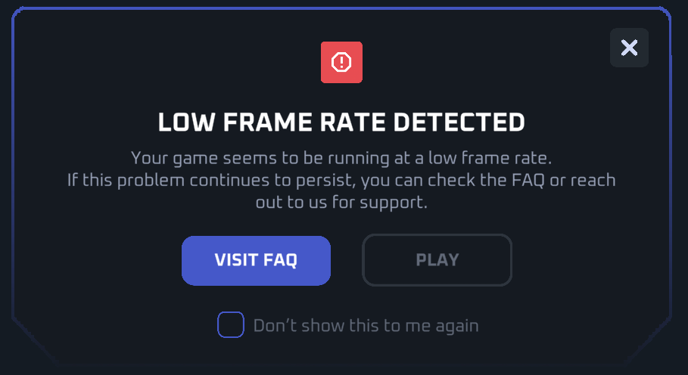Close the low frame rate dialog
The image size is (688, 375).
(629, 48)
